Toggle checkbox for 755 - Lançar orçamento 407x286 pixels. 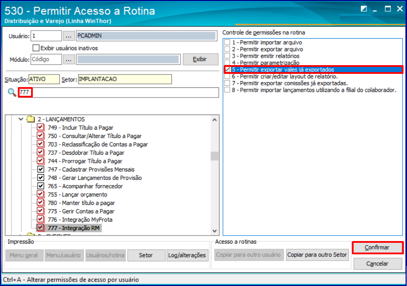(40, 194)
